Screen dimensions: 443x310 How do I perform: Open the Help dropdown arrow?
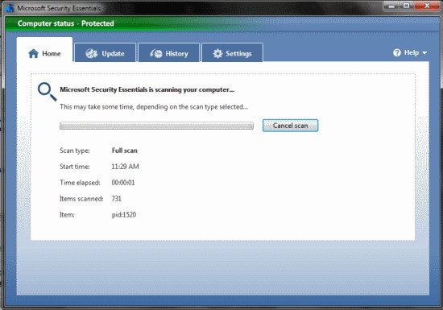pyautogui.click(x=424, y=53)
